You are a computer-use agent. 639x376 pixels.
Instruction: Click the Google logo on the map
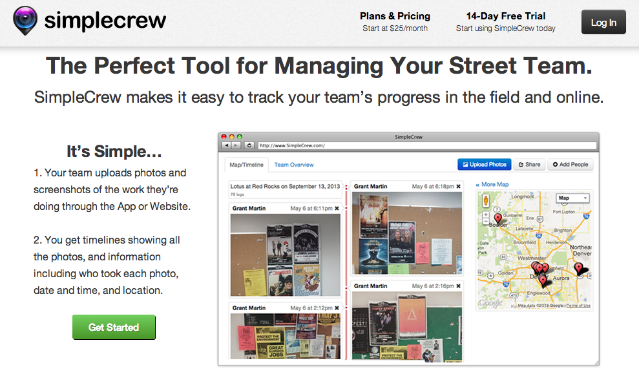(x=490, y=303)
